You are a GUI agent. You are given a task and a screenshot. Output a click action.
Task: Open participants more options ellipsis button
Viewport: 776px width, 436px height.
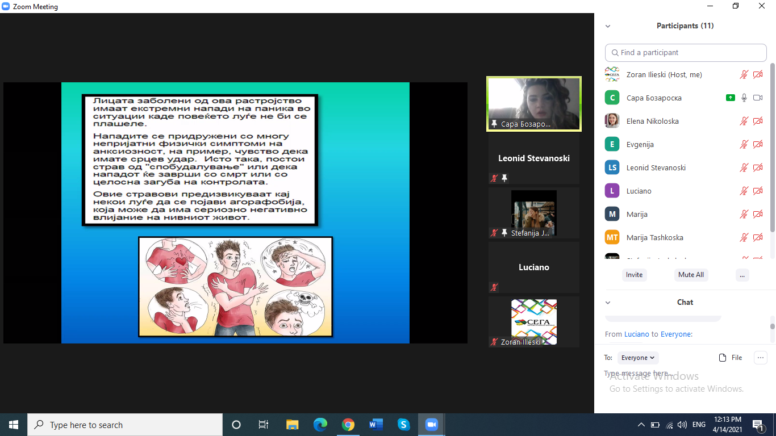click(x=742, y=275)
